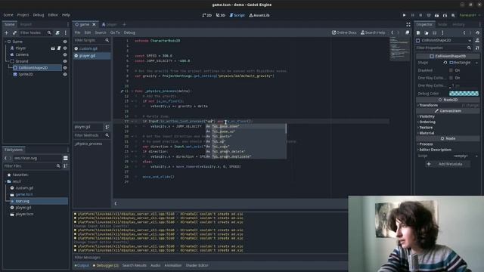484x272 pixels.
Task: Open the Scene menu
Action: (x=8, y=15)
